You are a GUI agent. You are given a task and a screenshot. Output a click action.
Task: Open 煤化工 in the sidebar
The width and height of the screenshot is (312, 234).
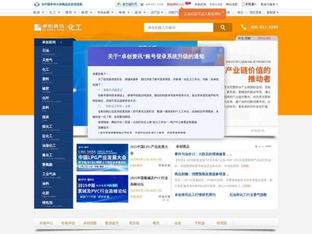54,127
